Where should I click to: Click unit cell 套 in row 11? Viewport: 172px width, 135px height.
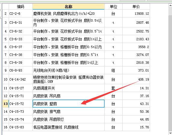click(113, 88)
